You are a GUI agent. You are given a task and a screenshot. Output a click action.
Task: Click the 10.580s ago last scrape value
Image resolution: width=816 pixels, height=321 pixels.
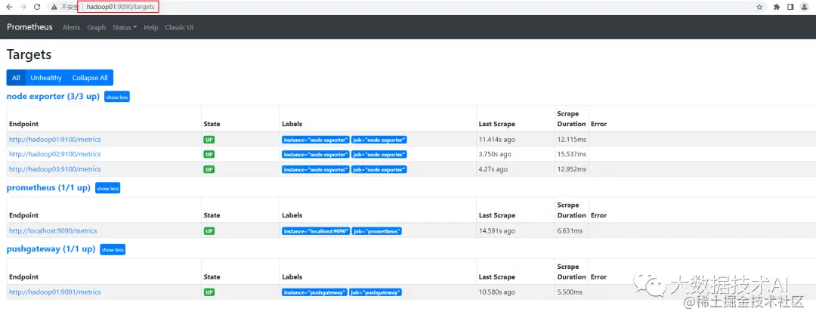pyautogui.click(x=497, y=292)
